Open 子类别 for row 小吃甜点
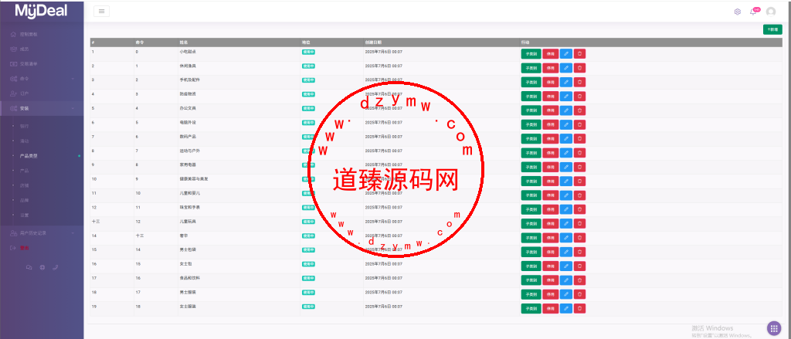The width and height of the screenshot is (791, 339). coord(531,53)
